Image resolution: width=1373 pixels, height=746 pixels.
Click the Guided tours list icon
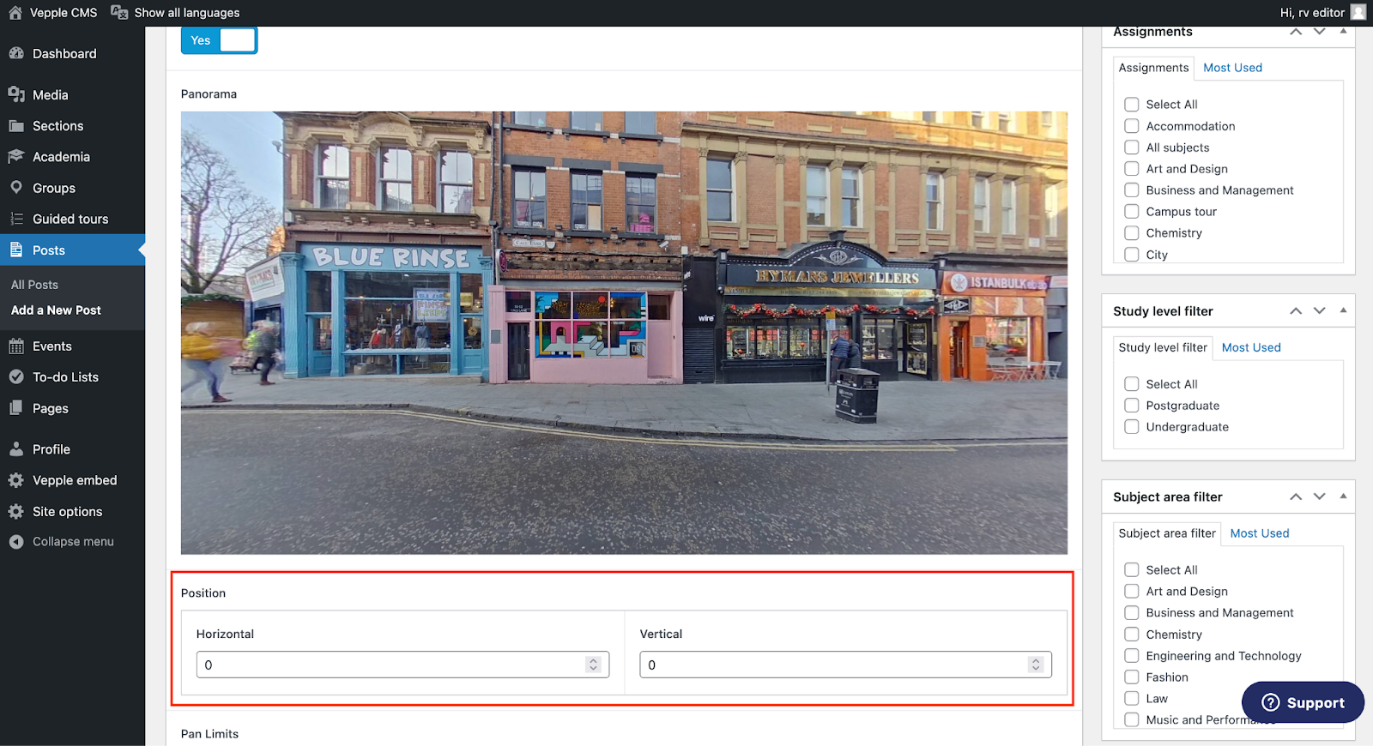point(16,219)
